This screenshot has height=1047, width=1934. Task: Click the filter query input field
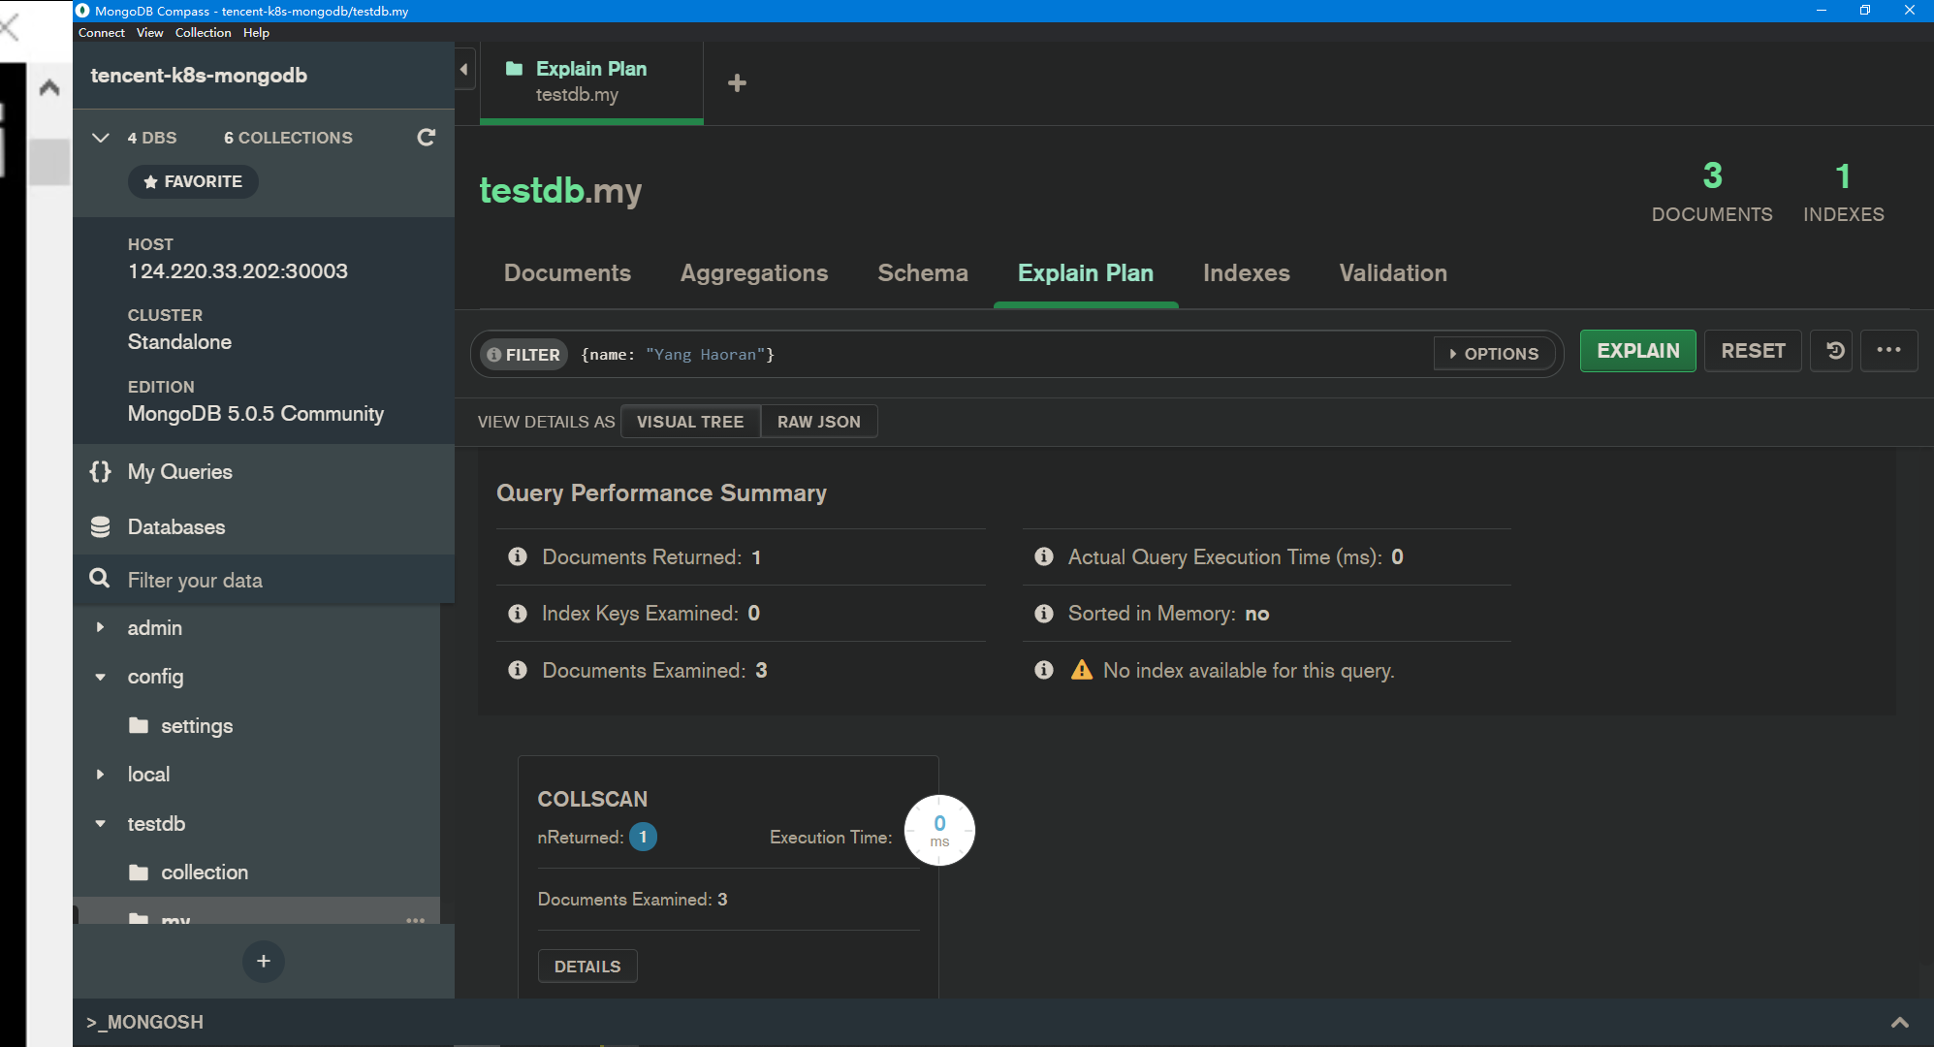[999, 355]
